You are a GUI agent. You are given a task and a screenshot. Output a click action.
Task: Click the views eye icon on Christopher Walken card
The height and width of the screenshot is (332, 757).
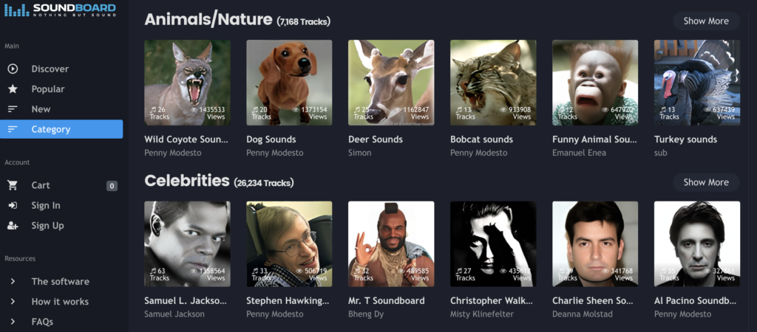click(503, 272)
